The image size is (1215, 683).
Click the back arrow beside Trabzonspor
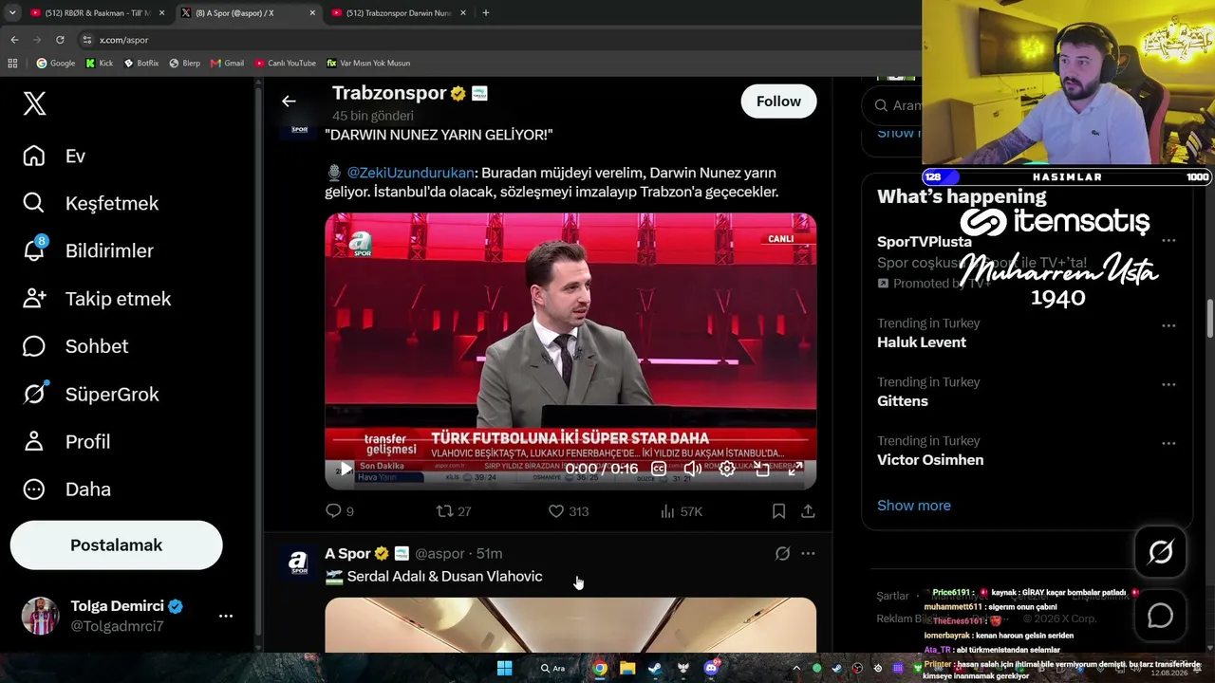tap(289, 102)
